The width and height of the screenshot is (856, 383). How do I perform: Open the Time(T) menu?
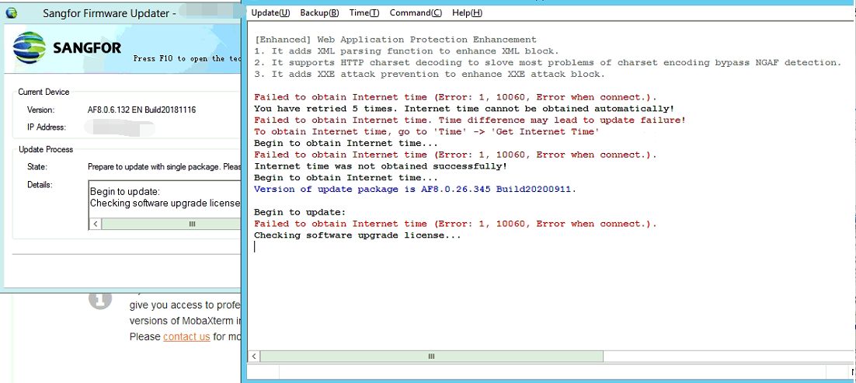364,13
